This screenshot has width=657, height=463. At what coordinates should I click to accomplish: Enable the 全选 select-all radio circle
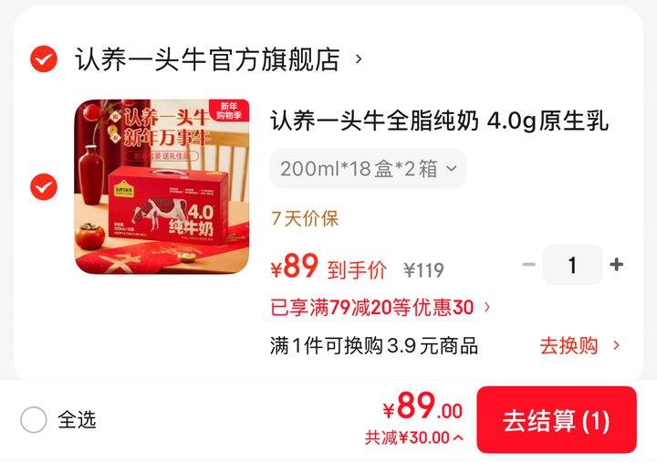[34, 419]
